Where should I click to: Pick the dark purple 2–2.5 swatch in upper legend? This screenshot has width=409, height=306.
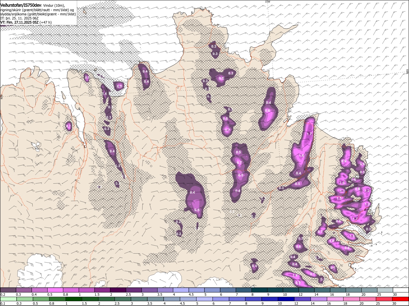point(118,290)
